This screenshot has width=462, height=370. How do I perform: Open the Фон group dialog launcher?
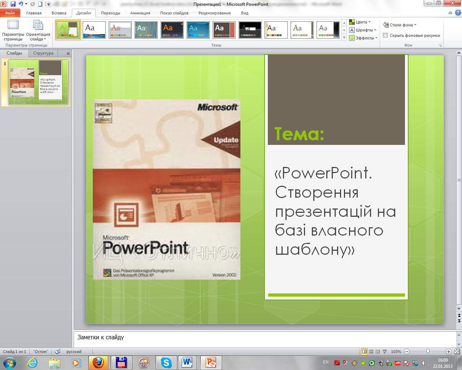[x=440, y=46]
